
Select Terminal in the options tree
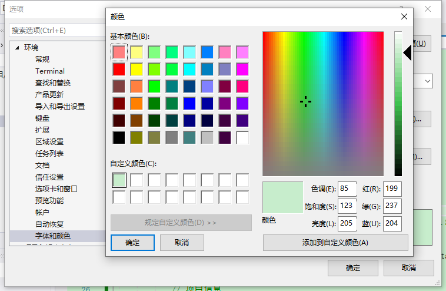(50, 71)
